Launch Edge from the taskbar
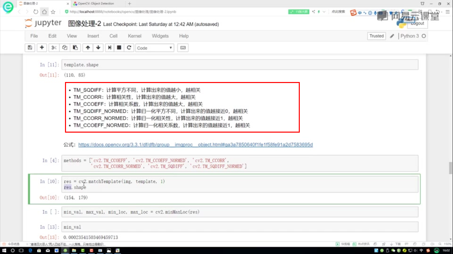The image size is (453, 254). pyautogui.click(x=31, y=250)
